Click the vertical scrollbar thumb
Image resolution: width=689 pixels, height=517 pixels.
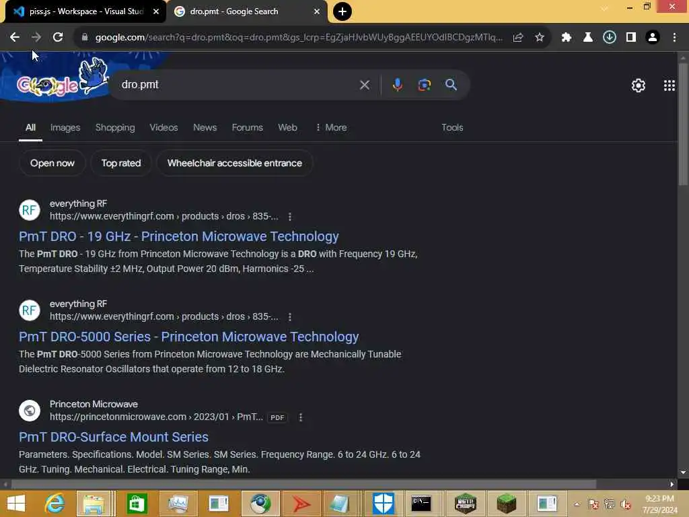click(x=682, y=124)
